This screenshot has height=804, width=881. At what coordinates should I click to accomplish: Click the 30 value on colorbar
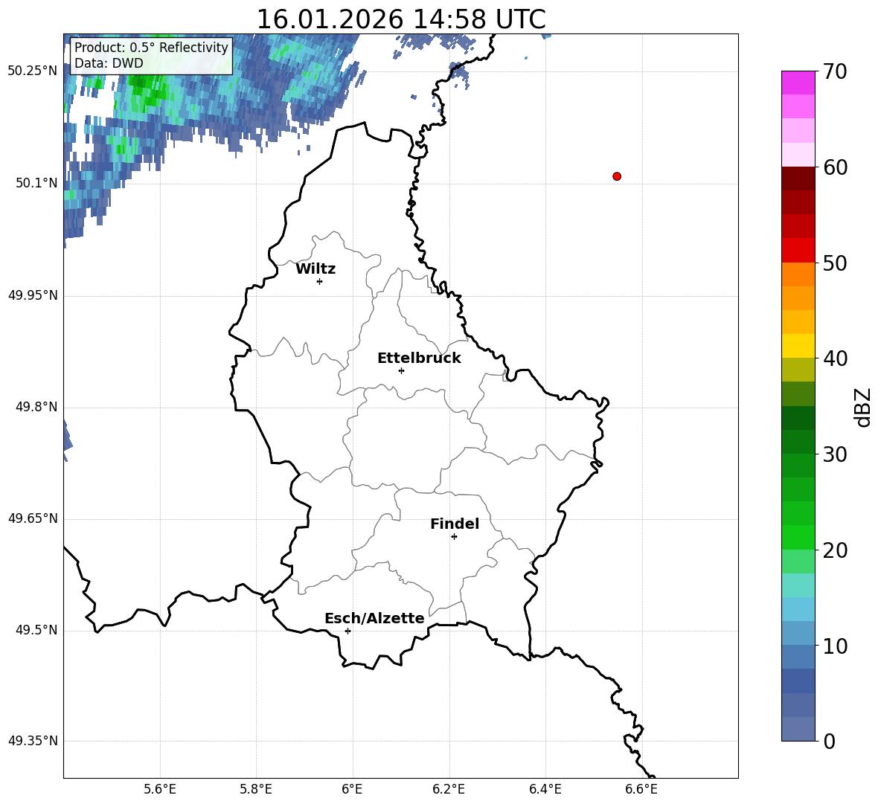tap(835, 454)
